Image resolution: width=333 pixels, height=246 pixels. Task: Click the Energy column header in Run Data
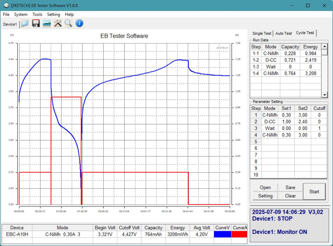coord(311,47)
